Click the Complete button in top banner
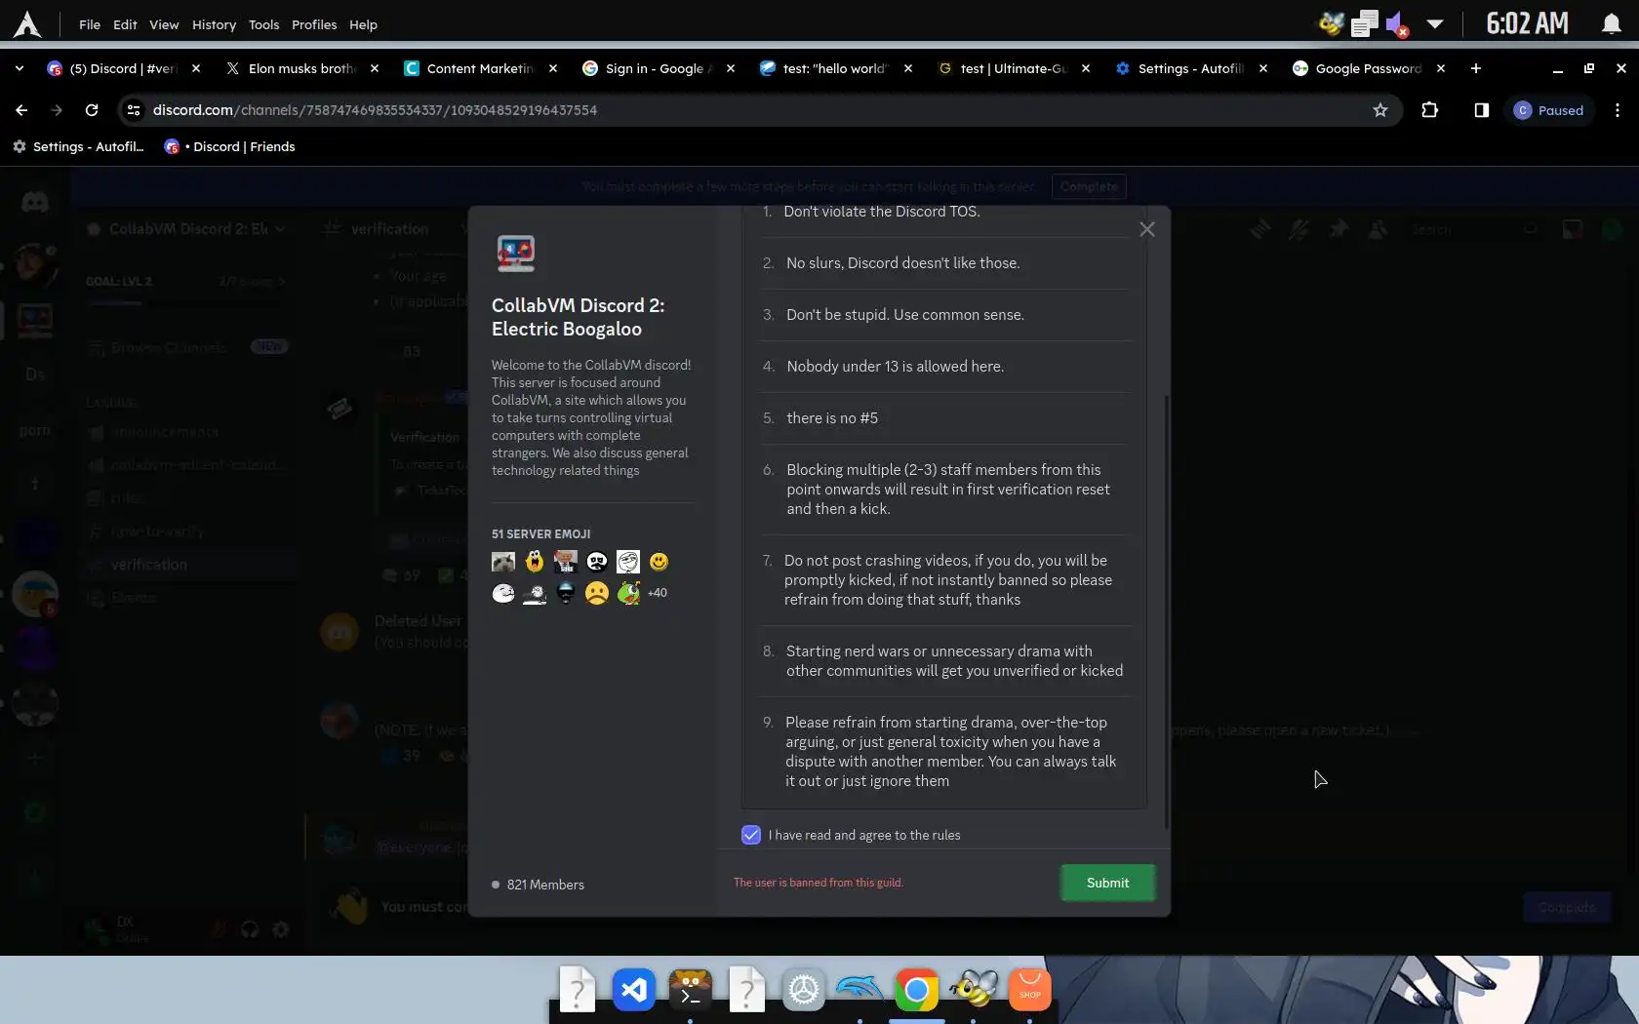The image size is (1639, 1024). tap(1089, 186)
